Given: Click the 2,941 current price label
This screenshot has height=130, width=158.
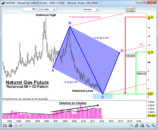Looking at the screenshot, I should tap(150, 93).
